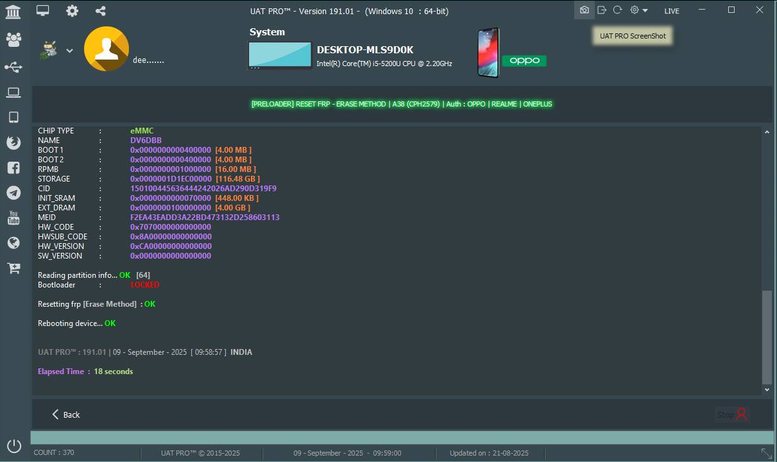The width and height of the screenshot is (777, 462).
Task: Click the Back button
Action: pos(65,415)
